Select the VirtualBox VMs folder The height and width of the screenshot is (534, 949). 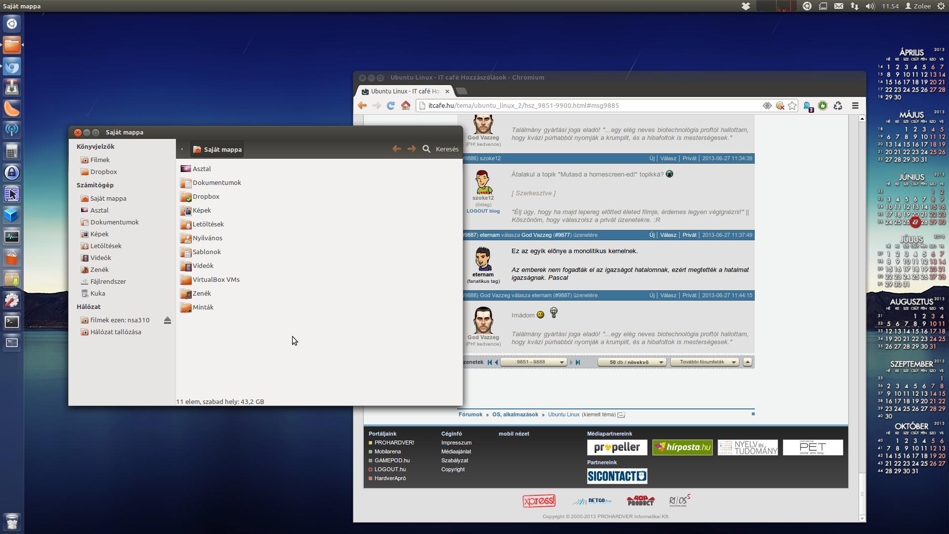coord(211,279)
